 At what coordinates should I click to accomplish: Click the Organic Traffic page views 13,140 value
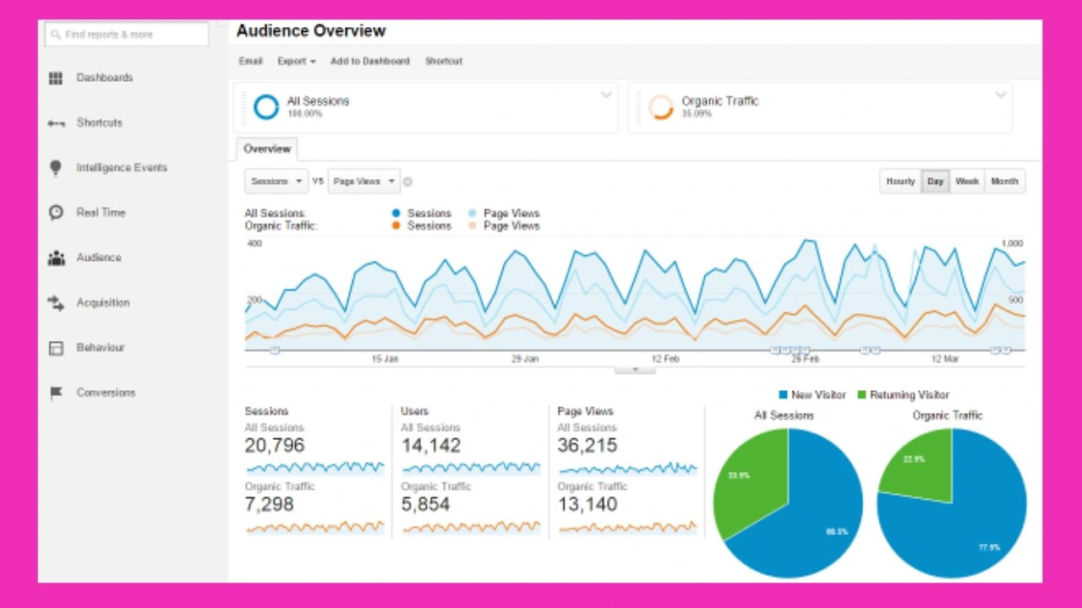click(587, 505)
